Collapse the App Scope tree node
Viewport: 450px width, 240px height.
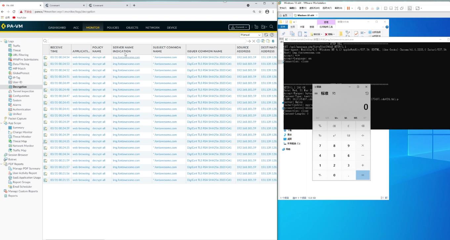click(x=1, y=123)
